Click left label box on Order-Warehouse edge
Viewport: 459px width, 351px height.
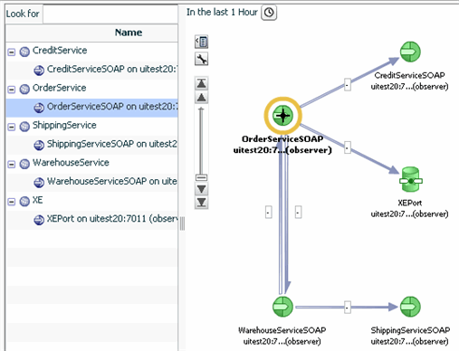click(x=269, y=213)
